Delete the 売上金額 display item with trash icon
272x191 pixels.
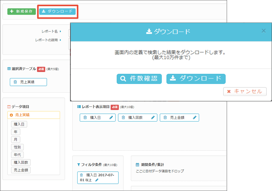165,118
